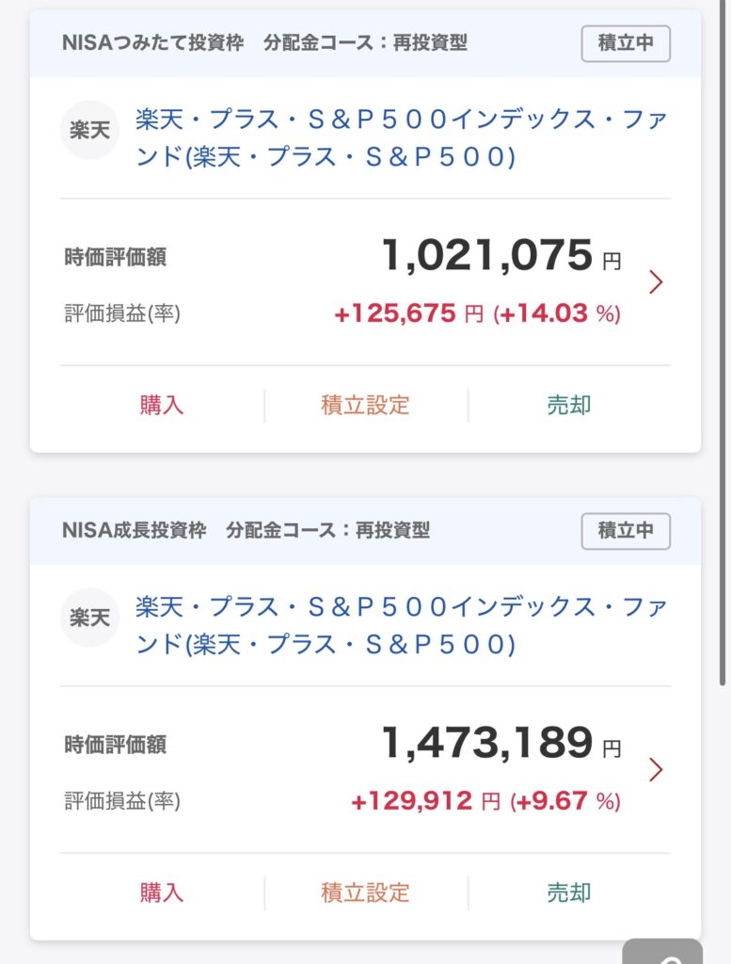731x964 pixels.
Task: Click the 積立中 badge on the 成長投資枠 card
Action: 626,531
